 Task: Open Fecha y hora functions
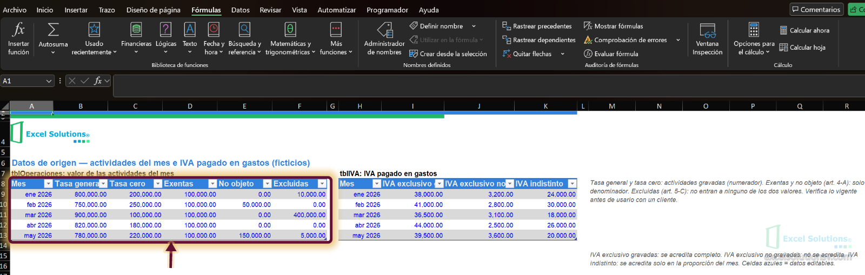[214, 39]
